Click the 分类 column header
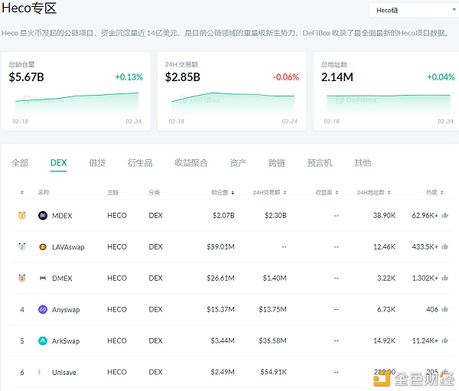The width and height of the screenshot is (459, 391). point(155,192)
